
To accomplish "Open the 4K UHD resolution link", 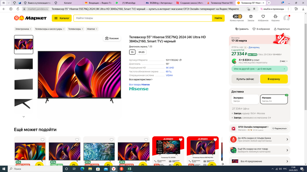I will (x=170, y=68).
